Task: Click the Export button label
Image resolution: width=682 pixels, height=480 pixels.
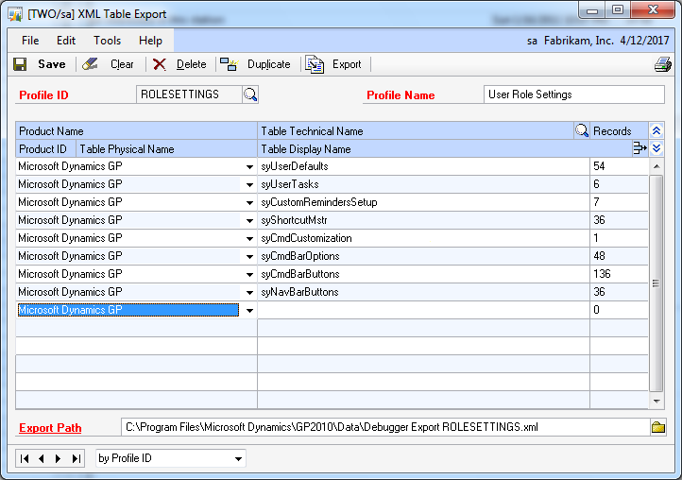Action: click(347, 64)
